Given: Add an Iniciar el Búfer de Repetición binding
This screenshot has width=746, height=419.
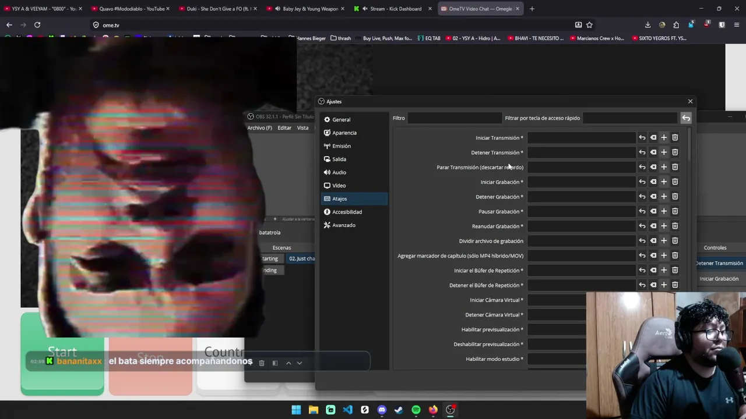Looking at the screenshot, I should click(x=664, y=271).
